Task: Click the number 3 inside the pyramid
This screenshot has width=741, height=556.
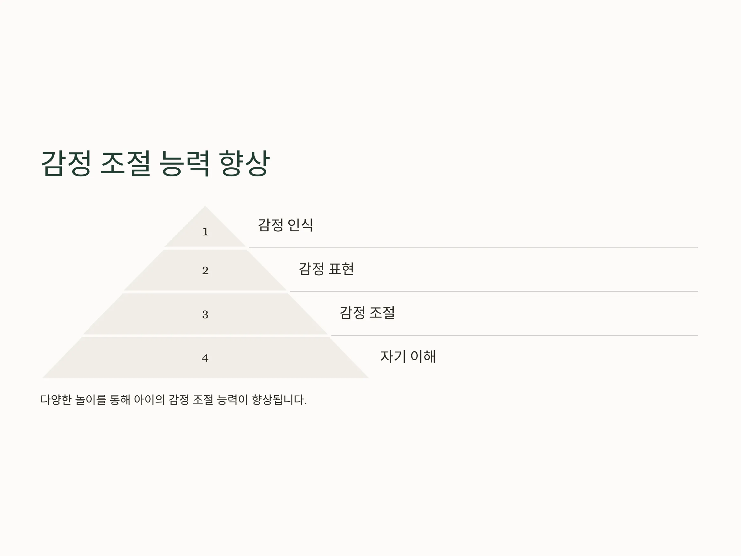Action: pos(205,314)
